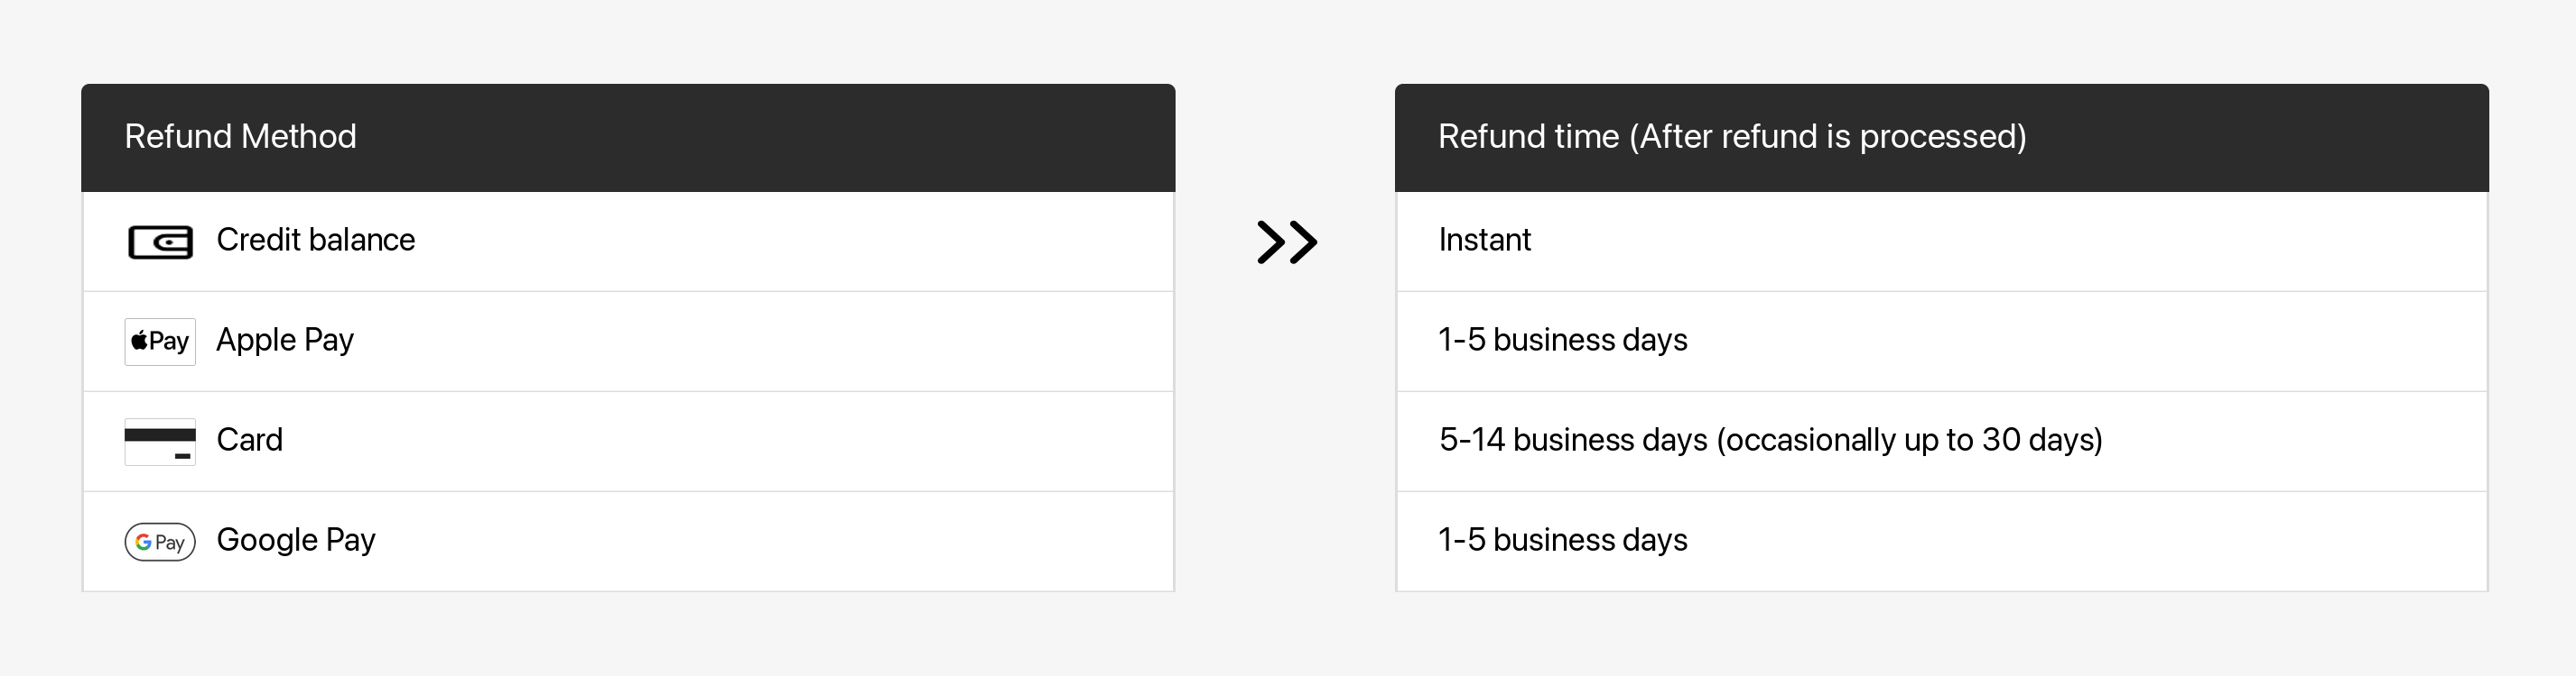The image size is (2576, 676).
Task: Click the Google Pay logo badge
Action: click(x=160, y=541)
